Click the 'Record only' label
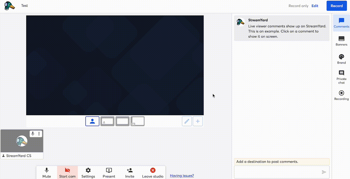 coord(298,6)
